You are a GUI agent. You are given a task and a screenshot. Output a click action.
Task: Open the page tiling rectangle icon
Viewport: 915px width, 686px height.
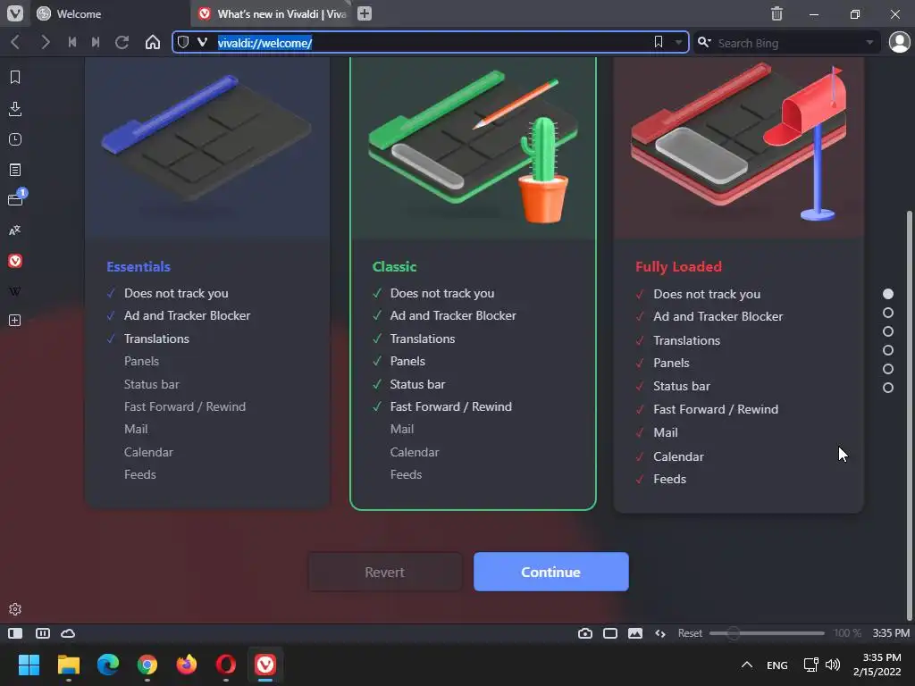610,633
